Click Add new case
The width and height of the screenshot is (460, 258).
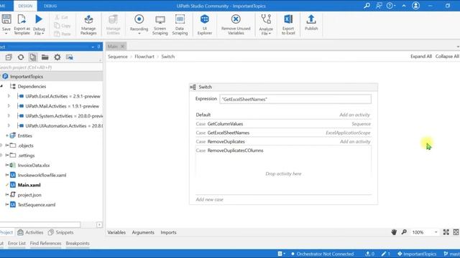[209, 199]
